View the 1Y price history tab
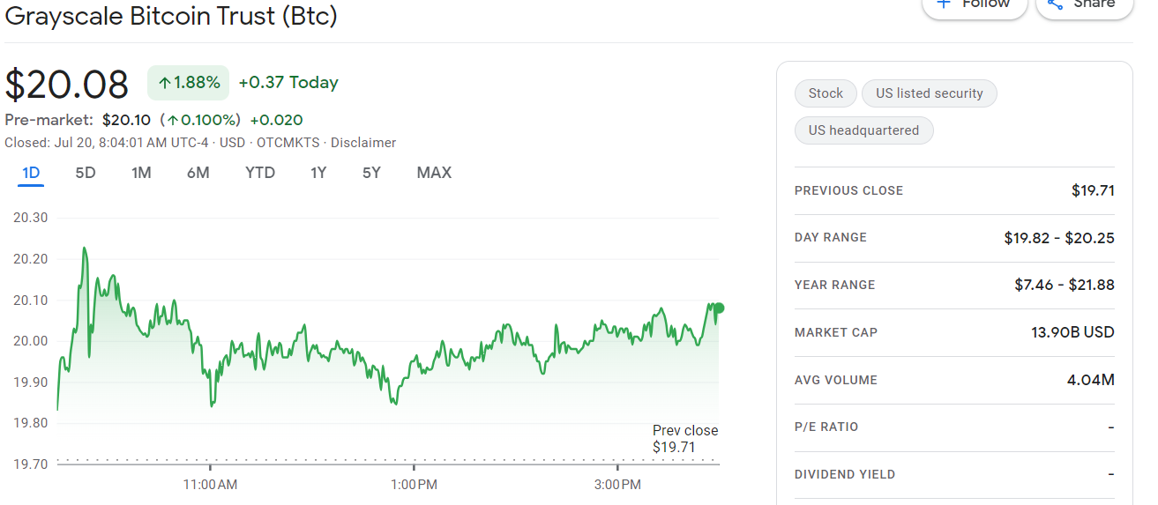 [x=318, y=173]
